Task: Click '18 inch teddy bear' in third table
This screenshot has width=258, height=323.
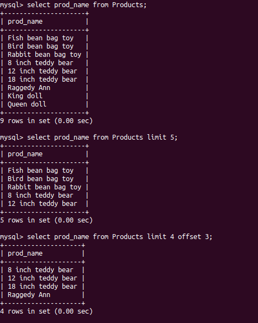Action: [x=43, y=287]
